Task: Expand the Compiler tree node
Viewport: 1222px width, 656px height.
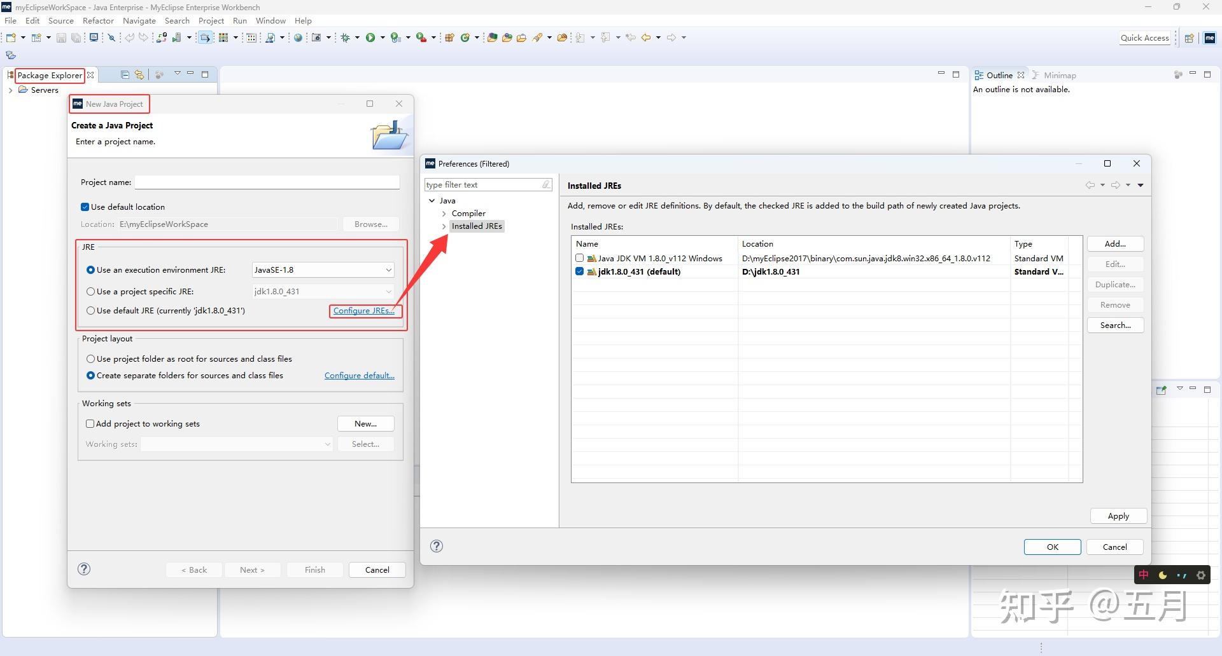Action: click(444, 214)
